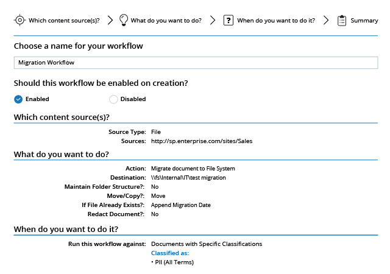Go to 'What do you want to do?' step
The image size is (390, 274).
[x=166, y=20]
